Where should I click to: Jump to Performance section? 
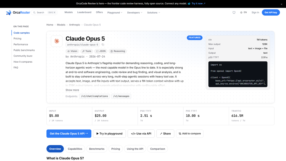(x=21, y=44)
